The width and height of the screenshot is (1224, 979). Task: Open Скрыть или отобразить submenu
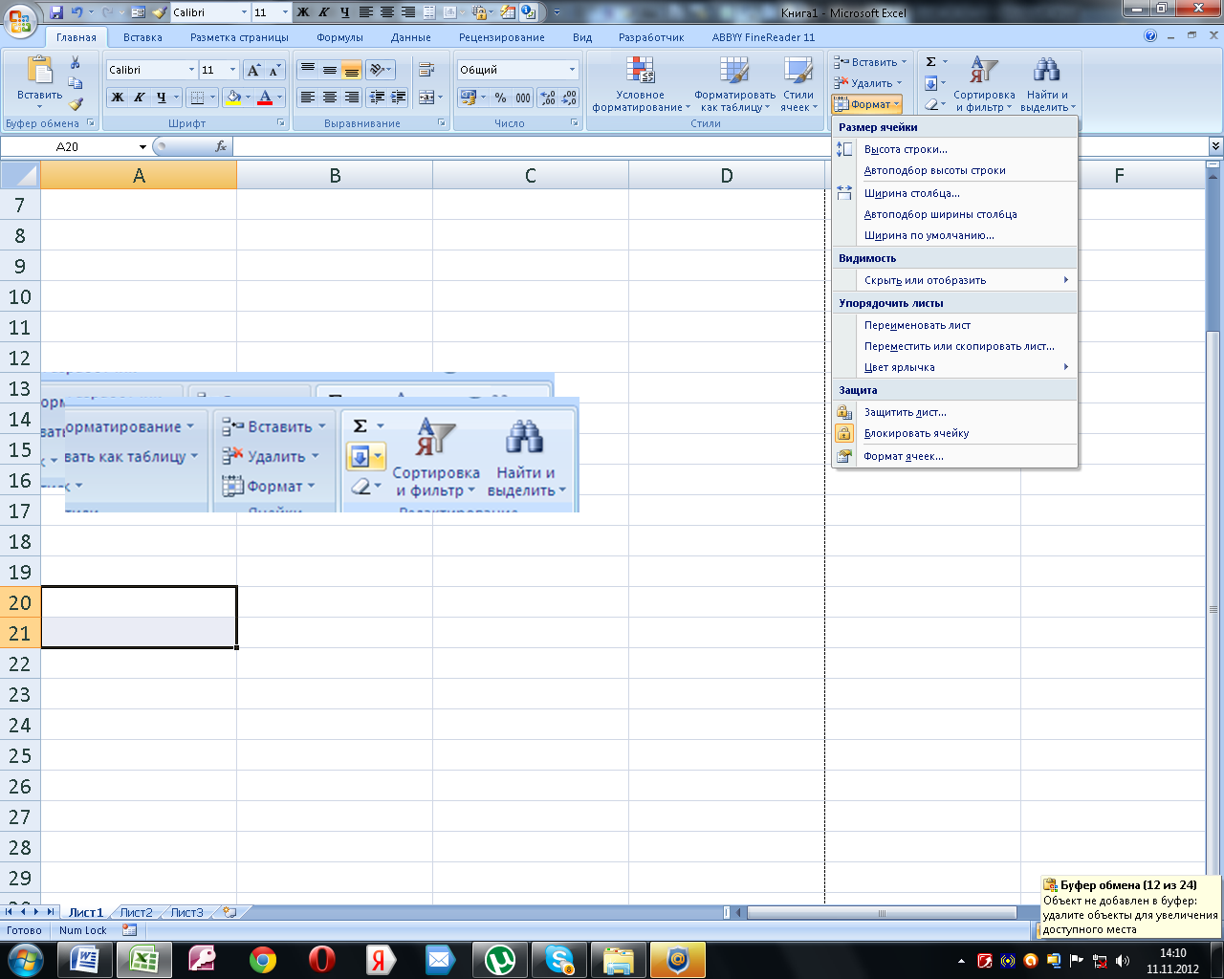click(x=955, y=280)
